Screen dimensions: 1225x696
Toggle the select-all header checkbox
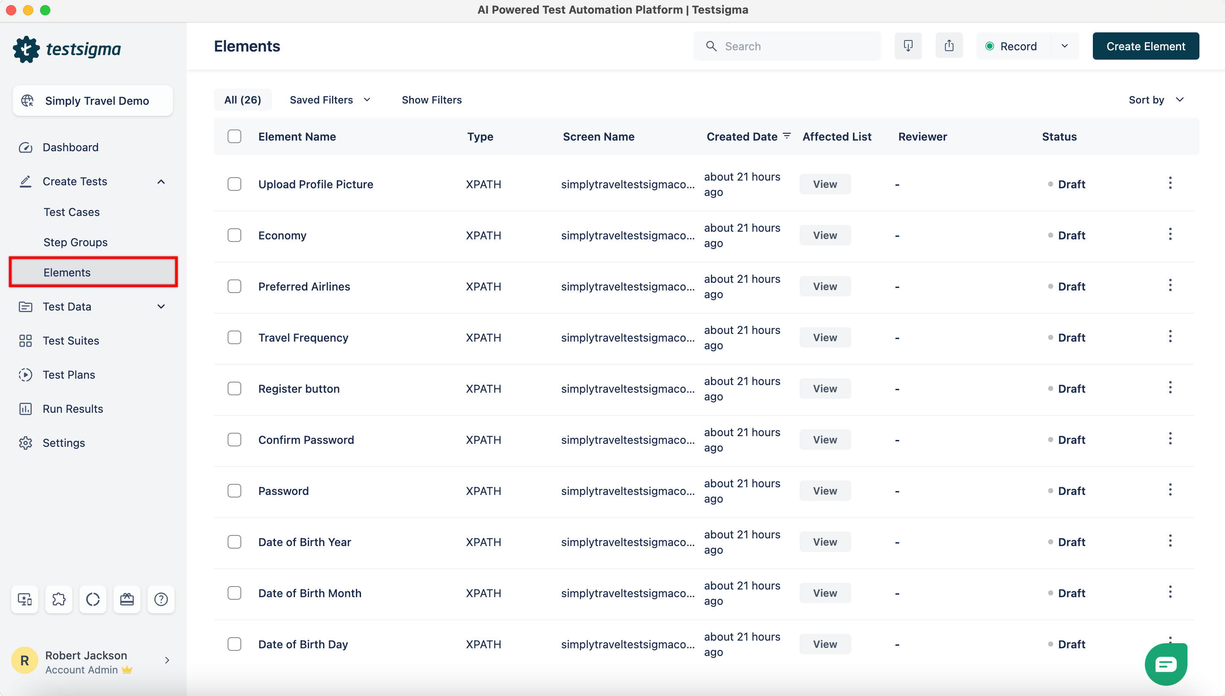click(x=234, y=136)
